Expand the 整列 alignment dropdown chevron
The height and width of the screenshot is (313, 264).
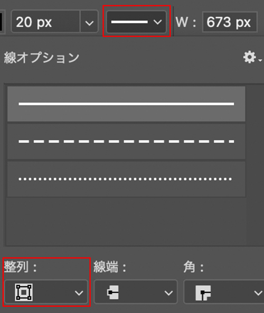coord(79,293)
